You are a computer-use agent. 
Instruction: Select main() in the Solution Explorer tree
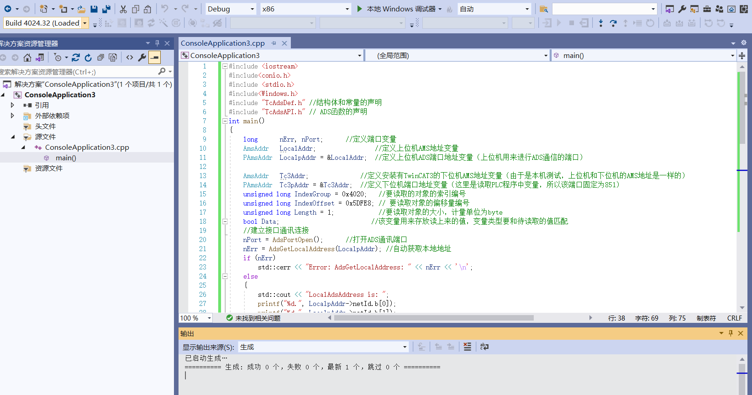[66, 158]
